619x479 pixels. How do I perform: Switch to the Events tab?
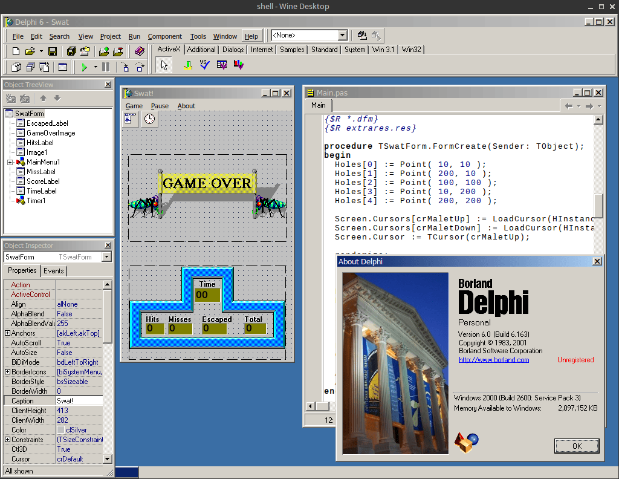click(54, 271)
